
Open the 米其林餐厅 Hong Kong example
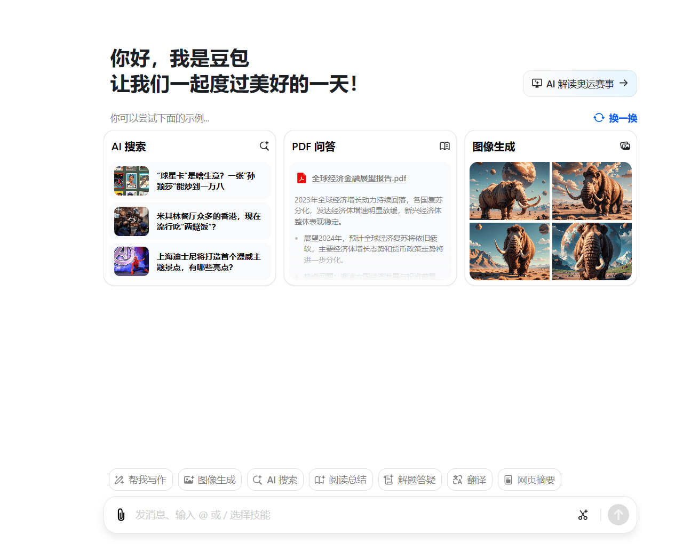tap(190, 221)
